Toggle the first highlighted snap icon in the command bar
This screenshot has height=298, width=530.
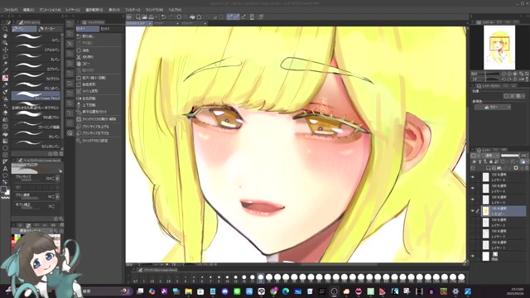pyautogui.click(x=230, y=17)
